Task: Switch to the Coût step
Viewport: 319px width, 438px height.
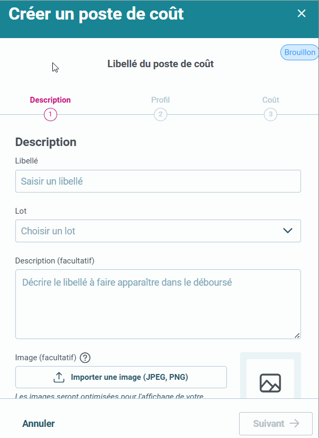Action: click(270, 100)
